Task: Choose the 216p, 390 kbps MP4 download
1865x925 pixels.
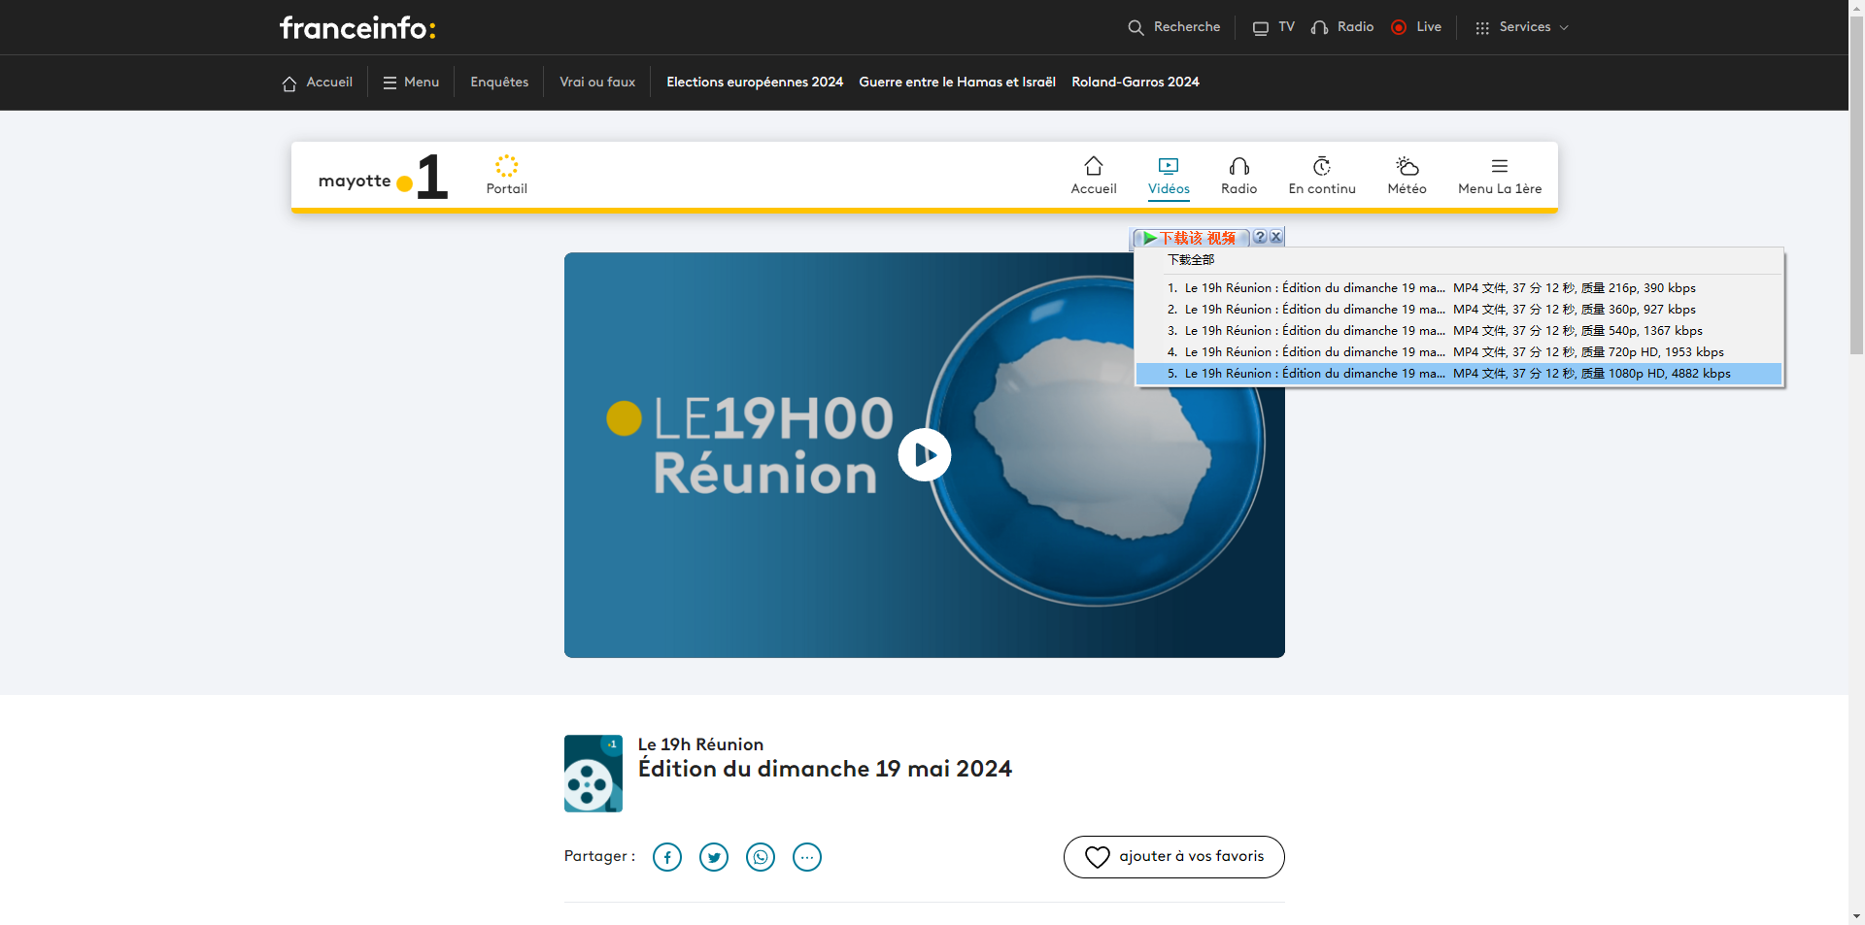Action: 1459,288
